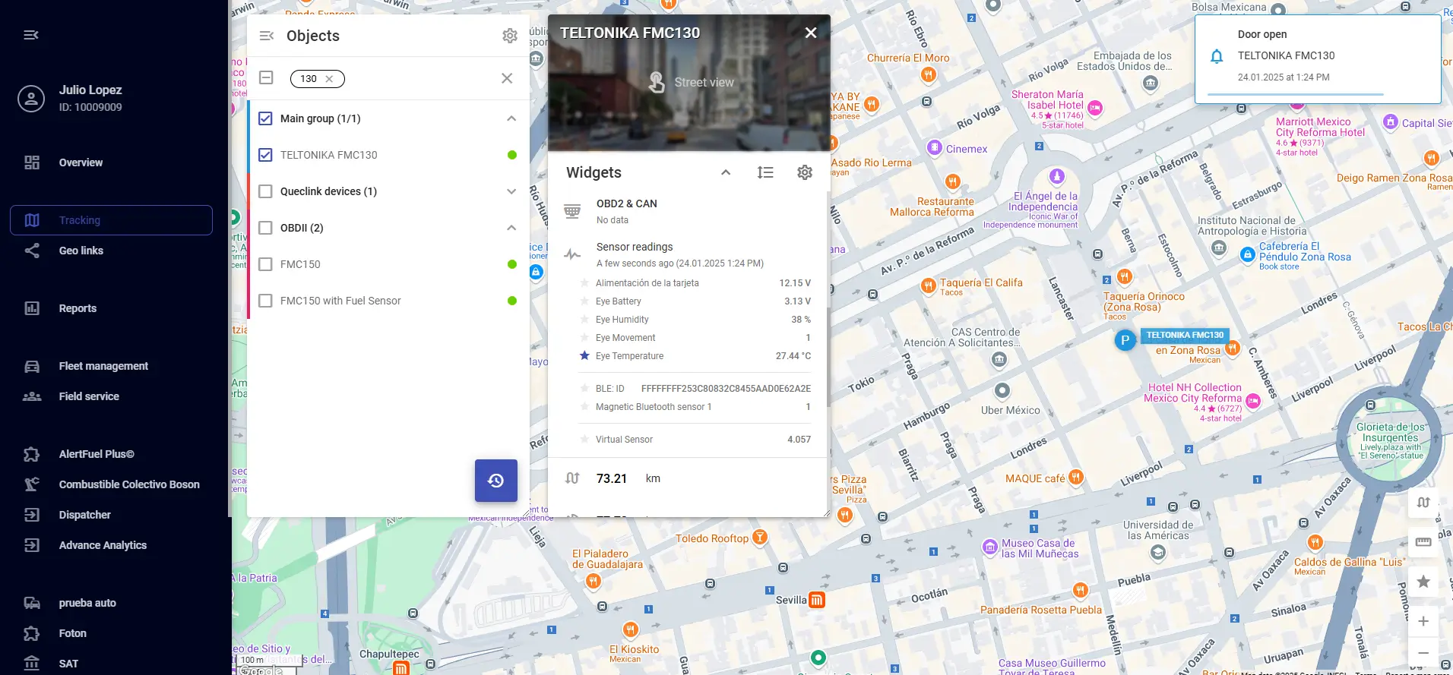Close the TELTONIKA FMC130 info card
The image size is (1453, 675).
pos(811,33)
